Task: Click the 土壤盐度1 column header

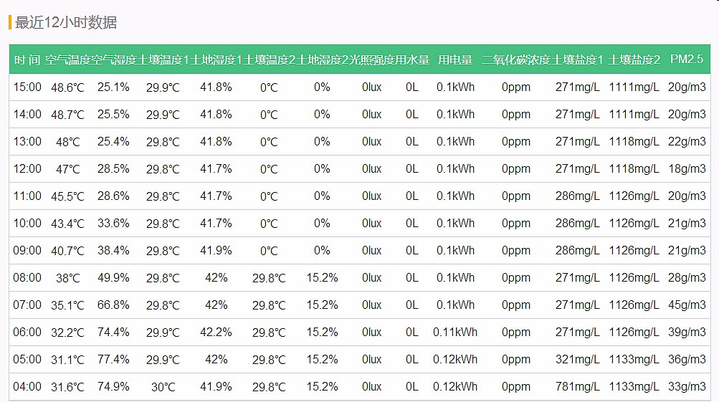Action: click(577, 59)
